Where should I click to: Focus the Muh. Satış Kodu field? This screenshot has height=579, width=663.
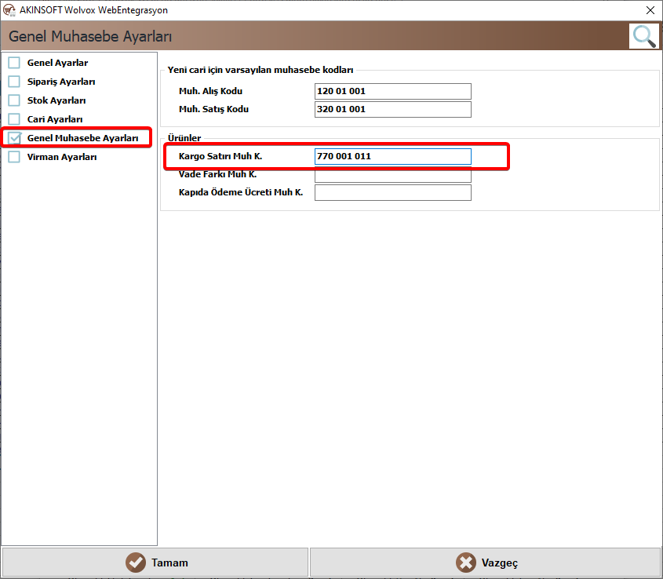point(393,109)
